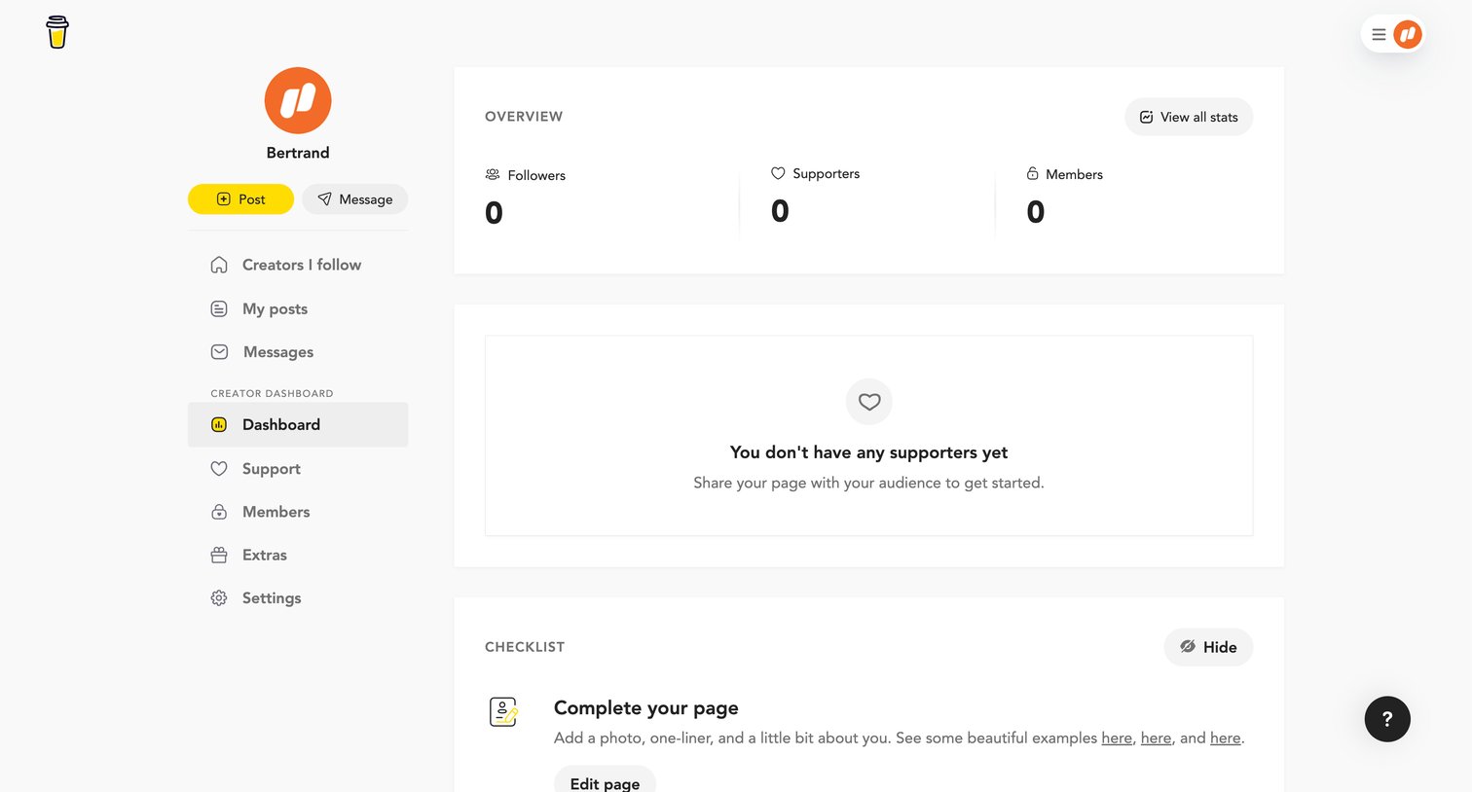The width and height of the screenshot is (1472, 792).
Task: Click the Members lock icon in Overview
Action: (x=1032, y=174)
